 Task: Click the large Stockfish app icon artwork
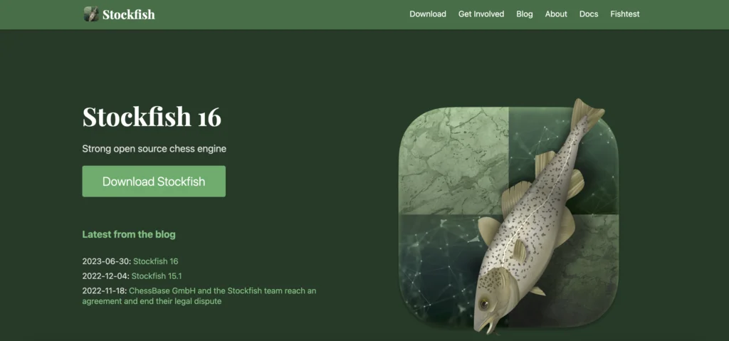tap(508, 217)
